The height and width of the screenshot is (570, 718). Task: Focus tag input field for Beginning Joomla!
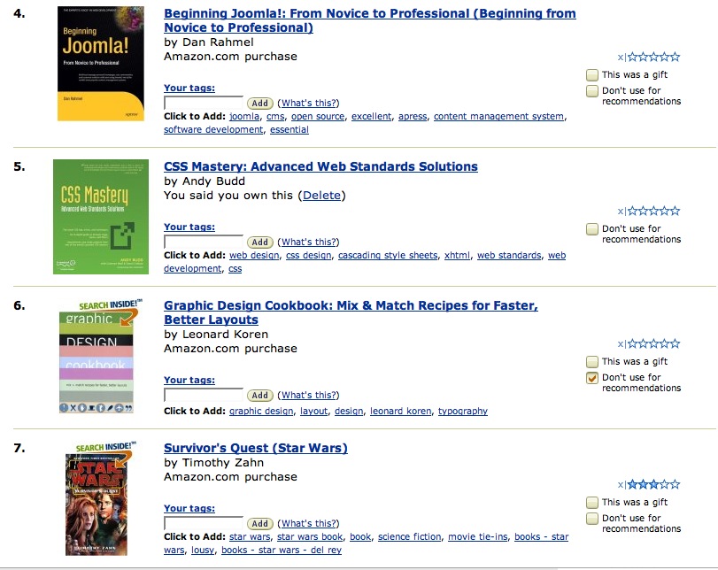[x=204, y=103]
